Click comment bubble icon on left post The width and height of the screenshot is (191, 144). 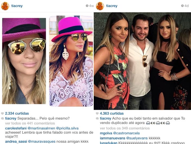click(2, 119)
